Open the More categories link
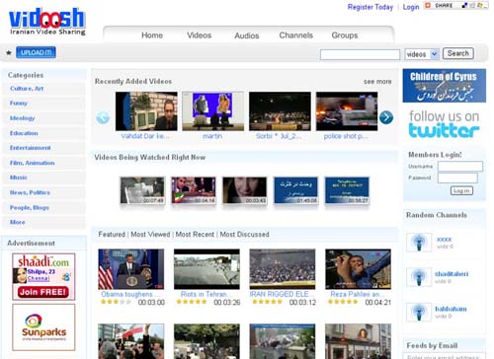The width and height of the screenshot is (494, 359). (x=18, y=222)
